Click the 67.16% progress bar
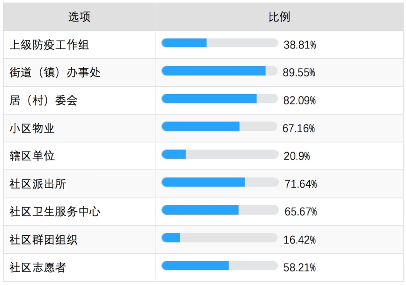406x285 pixels. 219,126
